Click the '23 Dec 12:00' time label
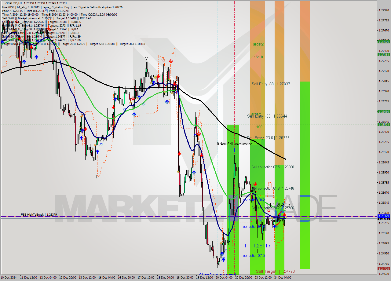Image resolution: width=391 pixels, height=281 pixels. [263, 278]
